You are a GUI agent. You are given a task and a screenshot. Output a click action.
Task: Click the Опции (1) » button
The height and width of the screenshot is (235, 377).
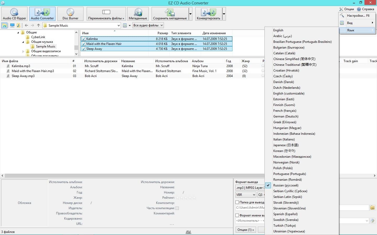[246, 230]
